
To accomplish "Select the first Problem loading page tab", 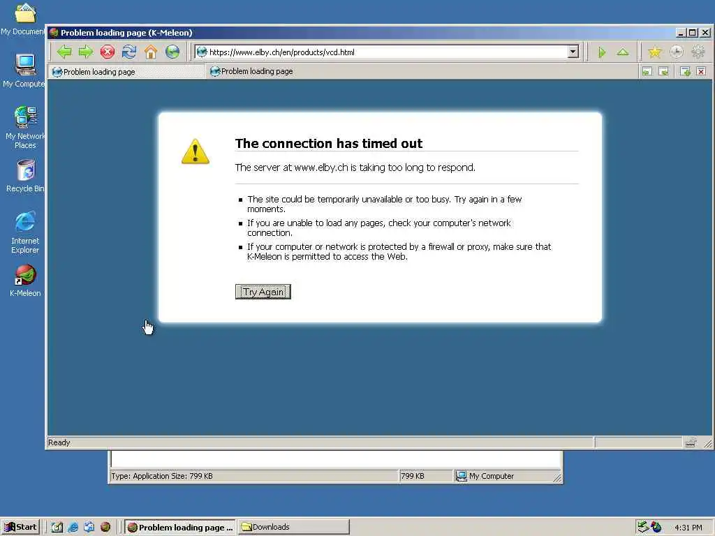I will click(128, 72).
